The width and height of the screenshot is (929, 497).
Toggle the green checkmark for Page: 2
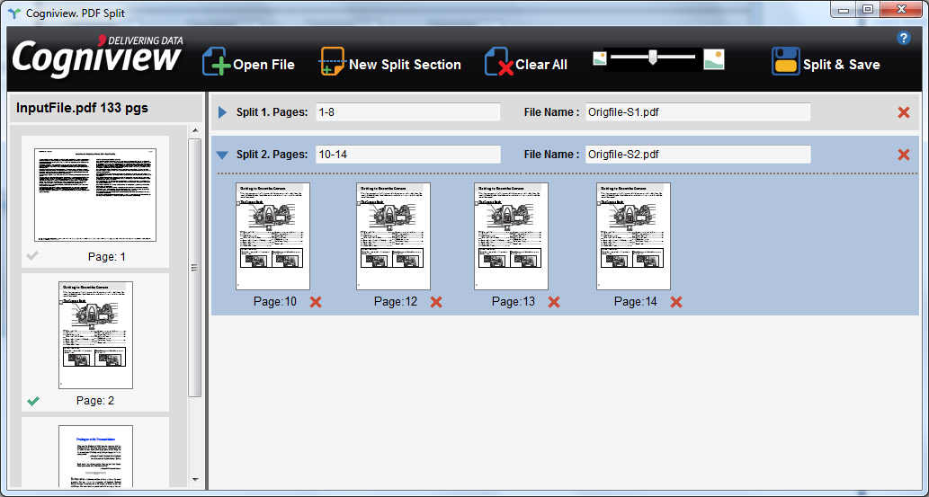[33, 401]
